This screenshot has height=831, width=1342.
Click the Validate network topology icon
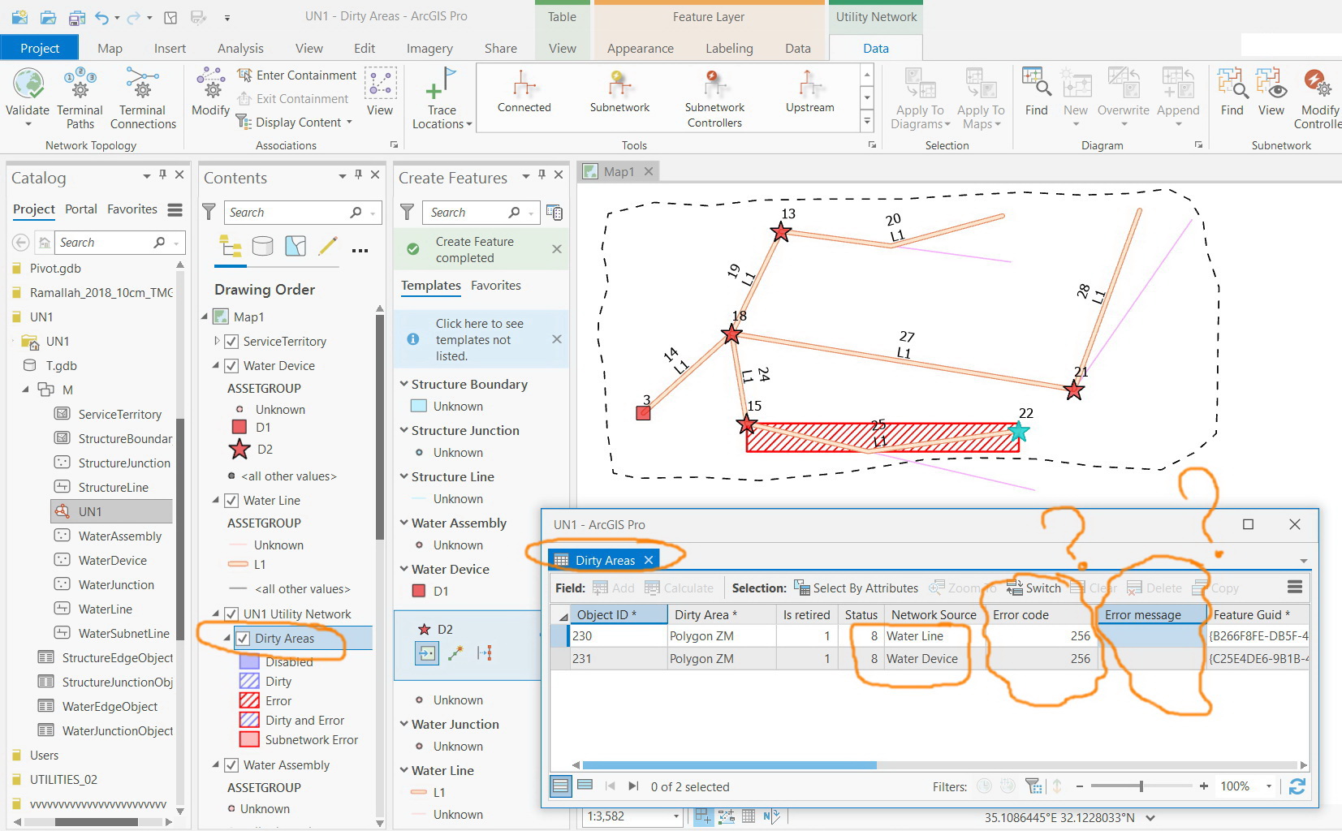point(28,84)
